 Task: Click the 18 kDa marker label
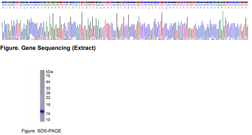48,104
